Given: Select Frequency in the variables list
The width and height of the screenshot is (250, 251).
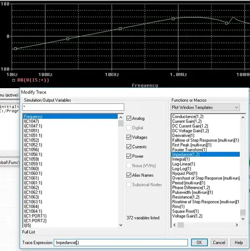Looking at the screenshot, I should pos(70,116).
